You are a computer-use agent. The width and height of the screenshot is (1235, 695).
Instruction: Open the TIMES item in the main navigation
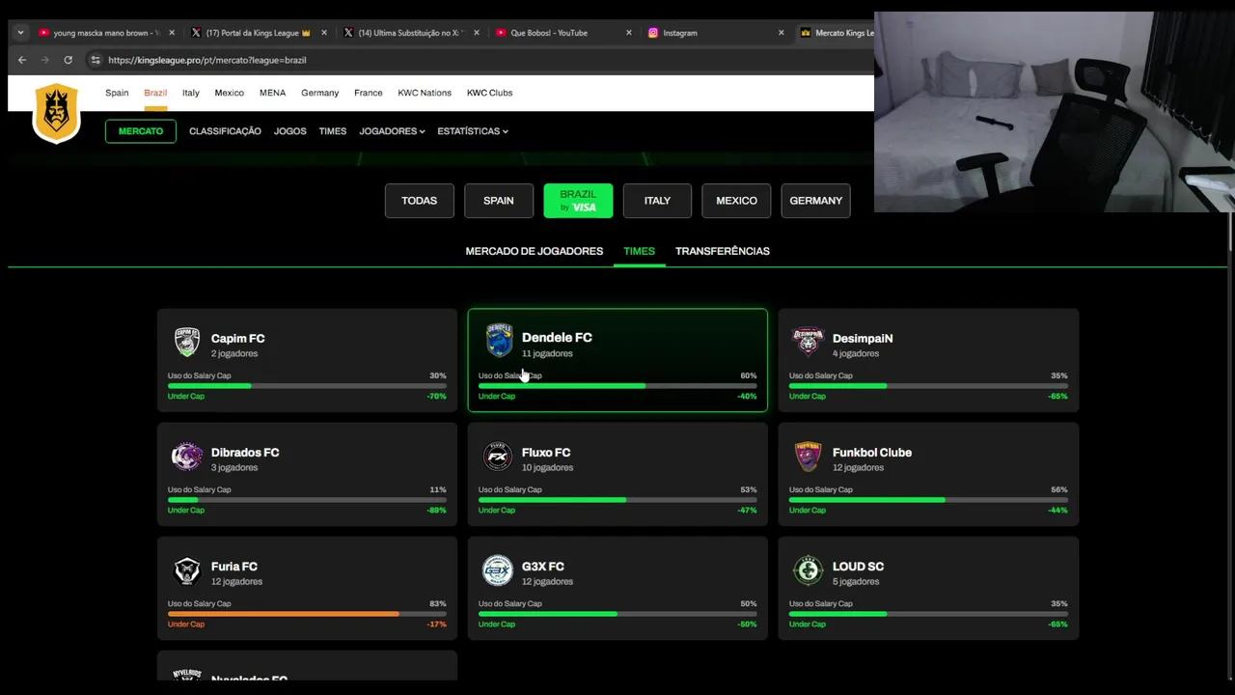[333, 131]
